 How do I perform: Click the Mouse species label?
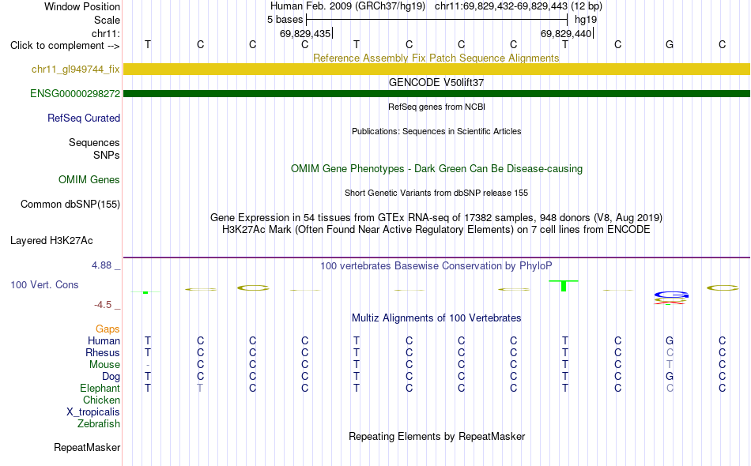tap(104, 365)
